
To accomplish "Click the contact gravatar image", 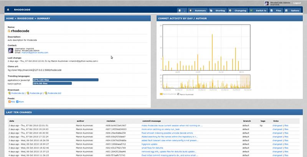I will click(x=11, y=50).
